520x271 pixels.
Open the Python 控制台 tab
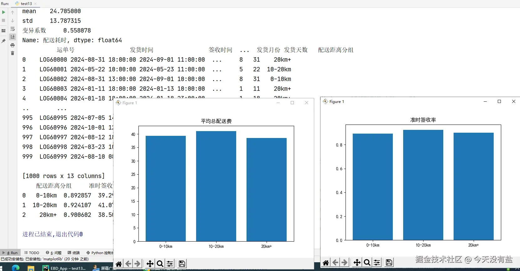click(100, 253)
